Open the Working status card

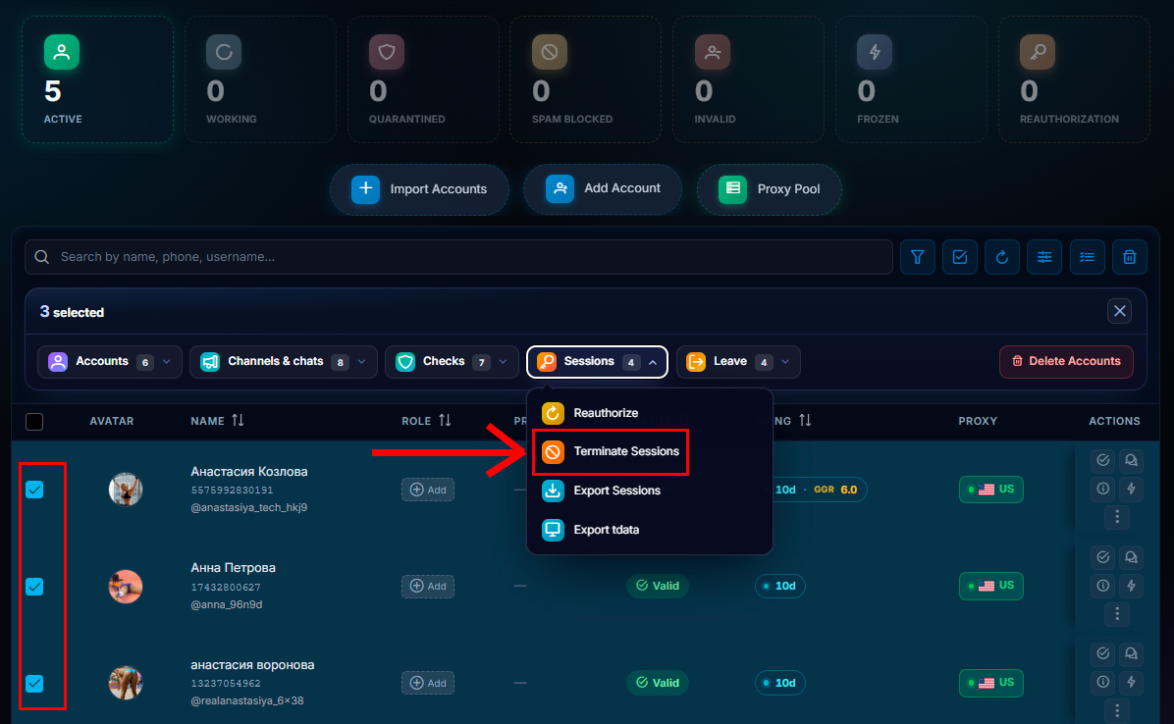pyautogui.click(x=260, y=79)
